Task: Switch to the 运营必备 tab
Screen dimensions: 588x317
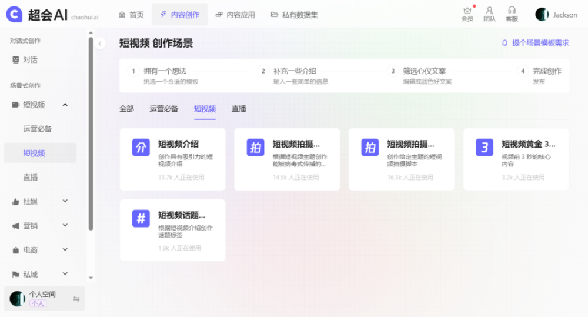Action: click(164, 109)
